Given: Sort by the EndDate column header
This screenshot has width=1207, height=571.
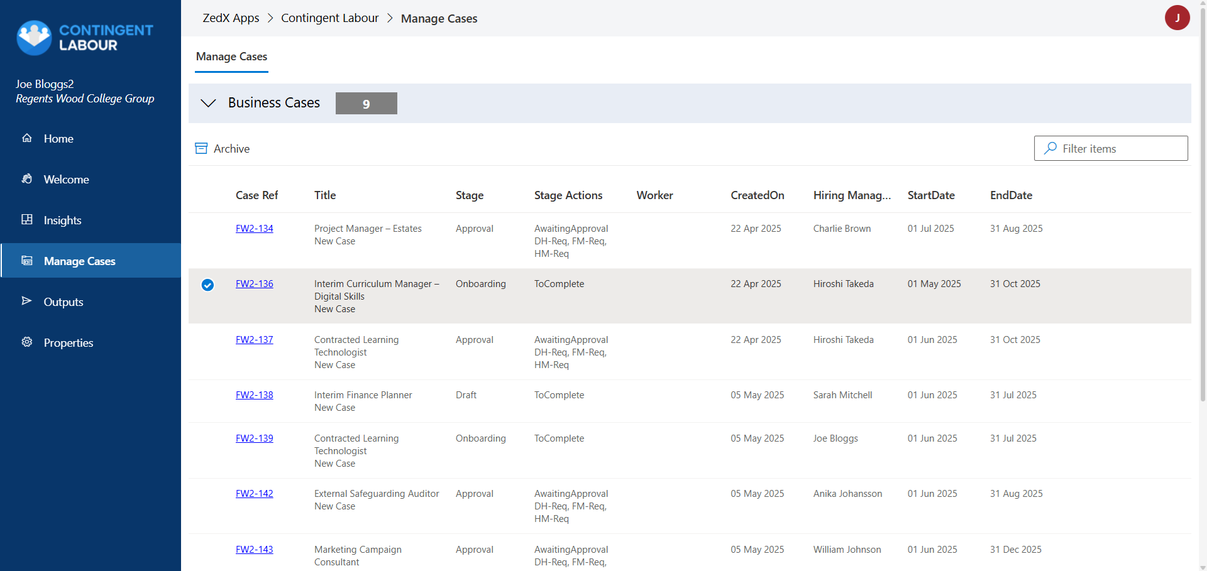Looking at the screenshot, I should 1011,195.
